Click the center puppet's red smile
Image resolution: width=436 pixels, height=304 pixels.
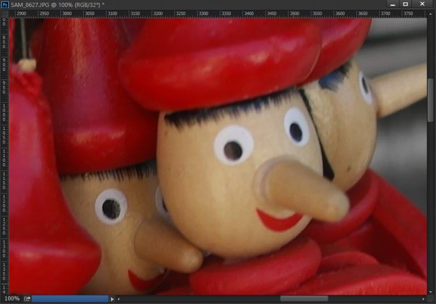279,220
